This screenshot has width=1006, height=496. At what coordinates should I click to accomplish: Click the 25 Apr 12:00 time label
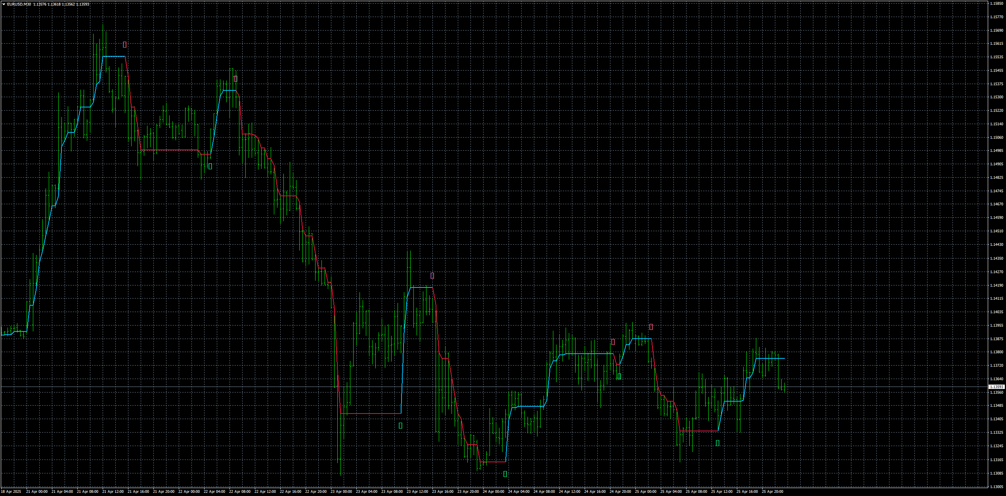tap(722, 492)
